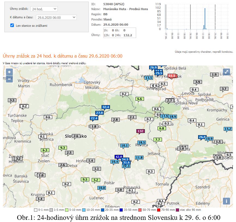
Task: Open the K dátumu a času dropdown
Action: tap(56, 17)
